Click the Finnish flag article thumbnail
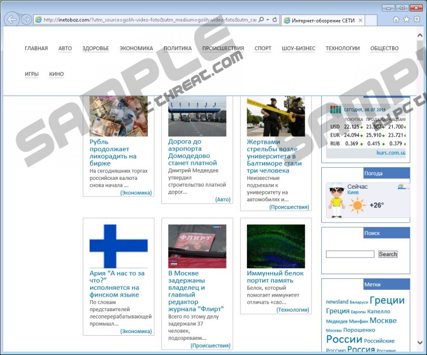Image resolution: width=427 pixels, height=355 pixels. 118,246
